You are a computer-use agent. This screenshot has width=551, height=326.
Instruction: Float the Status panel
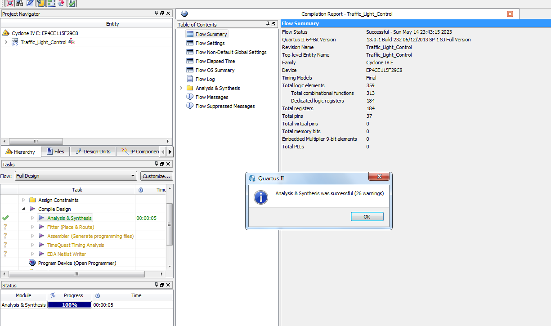[162, 285]
